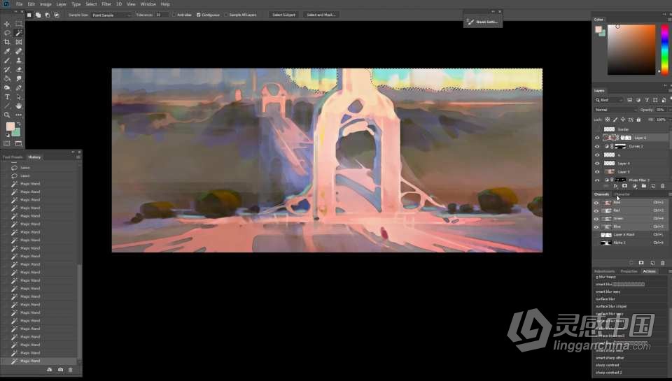The height and width of the screenshot is (381, 672).
Task: Select the Magic Wand tool in toolbox
Action: click(x=19, y=33)
